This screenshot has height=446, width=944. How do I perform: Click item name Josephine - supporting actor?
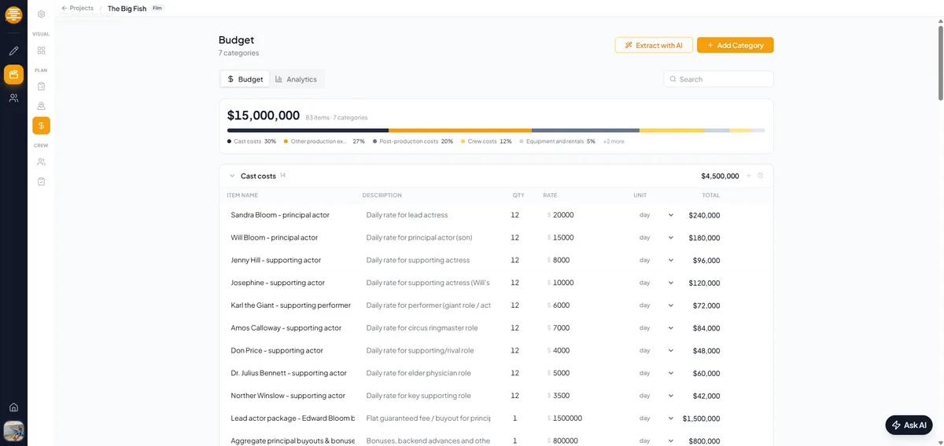[278, 283]
